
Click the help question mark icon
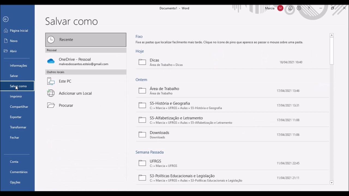click(309, 8)
